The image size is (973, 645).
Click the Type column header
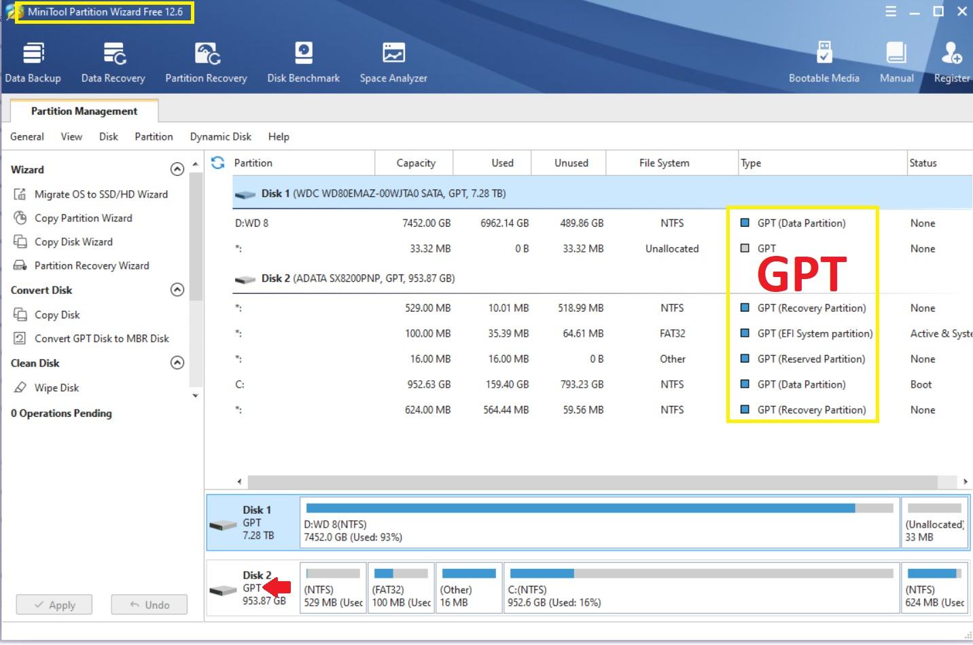pyautogui.click(x=822, y=163)
